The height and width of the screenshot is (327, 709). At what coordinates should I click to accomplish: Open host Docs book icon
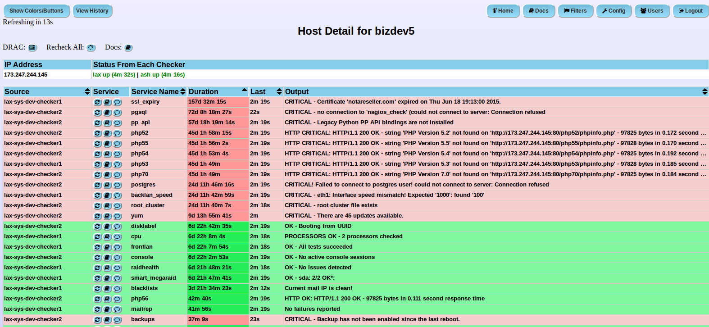pos(128,48)
